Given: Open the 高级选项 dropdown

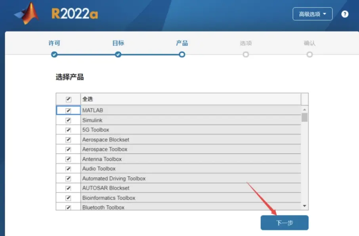Looking at the screenshot, I should coord(313,14).
